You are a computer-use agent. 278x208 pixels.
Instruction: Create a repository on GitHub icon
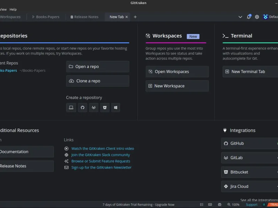click(x=82, y=107)
